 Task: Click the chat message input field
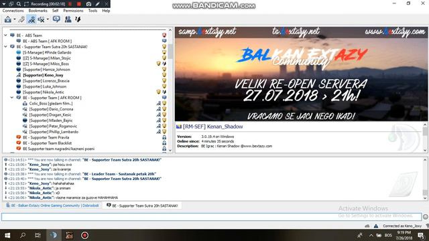(x=211, y=217)
